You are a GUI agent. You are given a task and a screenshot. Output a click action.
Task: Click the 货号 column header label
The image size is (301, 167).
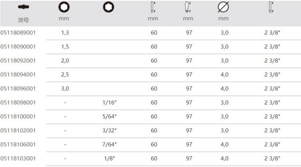[x=23, y=20]
